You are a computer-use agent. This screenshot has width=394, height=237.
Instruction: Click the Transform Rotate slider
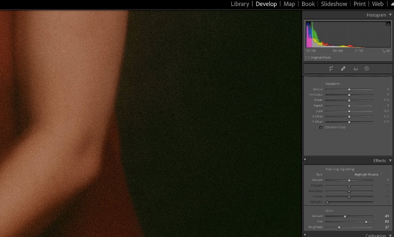[349, 100]
